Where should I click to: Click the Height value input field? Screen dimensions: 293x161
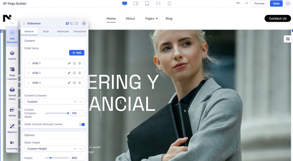(77, 158)
